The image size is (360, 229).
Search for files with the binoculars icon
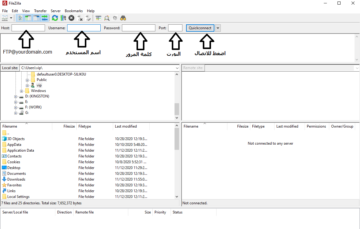tap(123, 18)
